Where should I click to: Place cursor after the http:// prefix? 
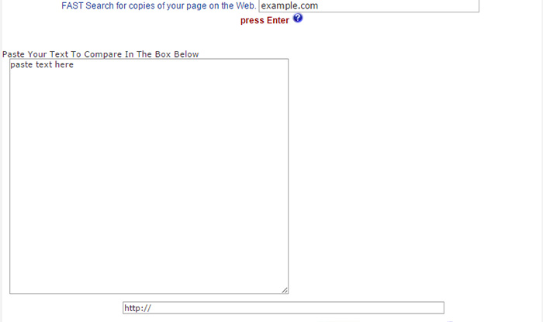[x=152, y=308]
